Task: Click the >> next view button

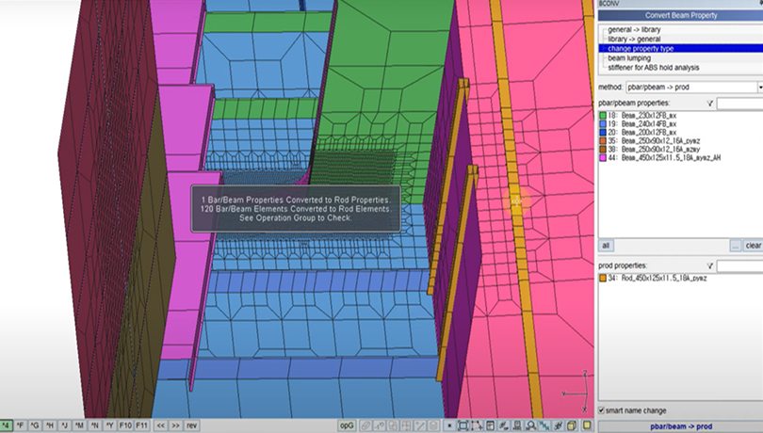Action: 175,425
